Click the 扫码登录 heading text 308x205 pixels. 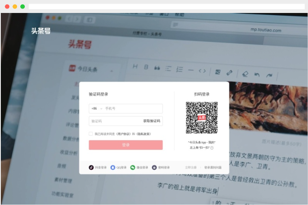202,94
